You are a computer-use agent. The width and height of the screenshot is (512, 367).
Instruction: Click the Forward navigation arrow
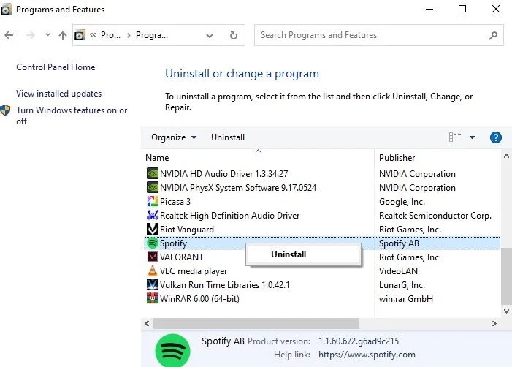31,35
